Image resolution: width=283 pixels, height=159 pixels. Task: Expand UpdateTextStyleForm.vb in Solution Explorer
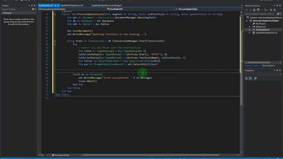[x=249, y=33]
